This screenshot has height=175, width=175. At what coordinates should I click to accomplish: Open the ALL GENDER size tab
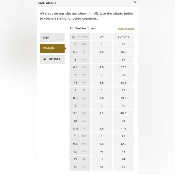(52, 59)
